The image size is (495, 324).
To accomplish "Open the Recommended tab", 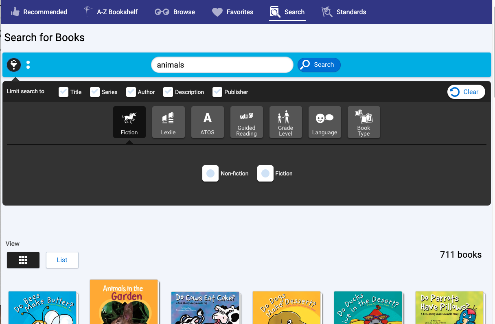I will pyautogui.click(x=39, y=12).
